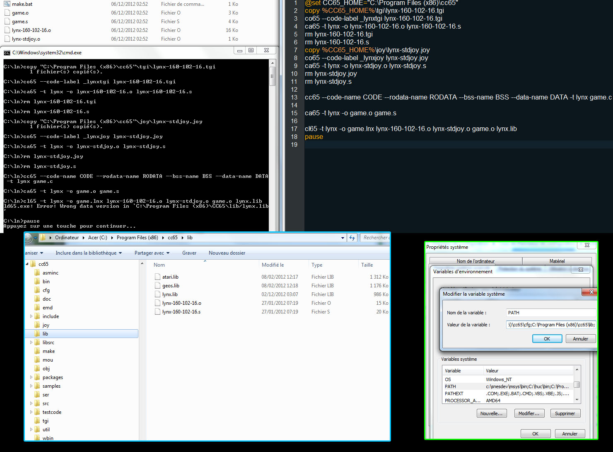Open the Inclure dans la bibliothèque dropdown

pos(89,253)
